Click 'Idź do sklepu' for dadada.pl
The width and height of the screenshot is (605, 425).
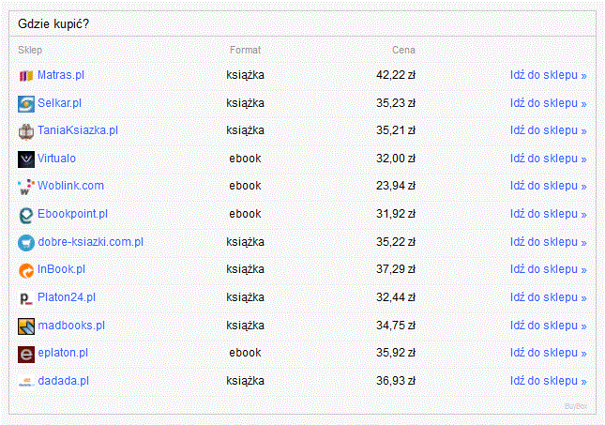pos(549,381)
